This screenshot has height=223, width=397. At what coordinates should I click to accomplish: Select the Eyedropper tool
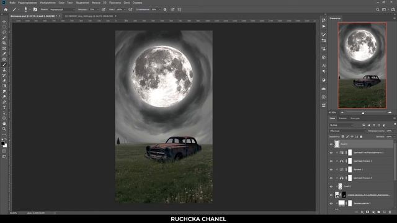(4, 54)
